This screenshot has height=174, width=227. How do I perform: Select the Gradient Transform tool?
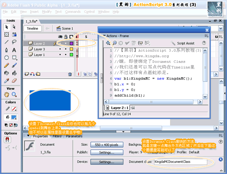pyautogui.click(x=14, y=34)
